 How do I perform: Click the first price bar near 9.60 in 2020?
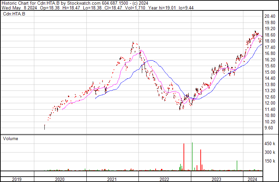(44, 127)
